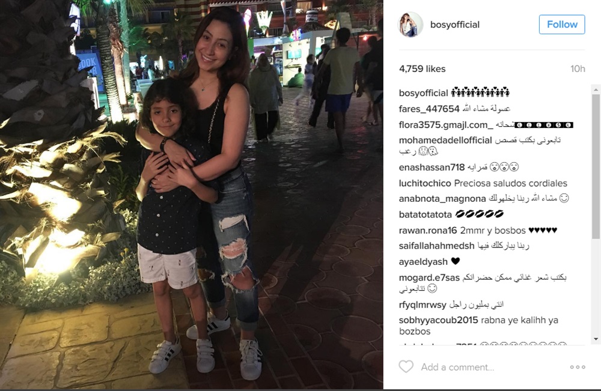Open bosyofficial profile avatar picture
This screenshot has height=391, width=601.
pos(411,25)
